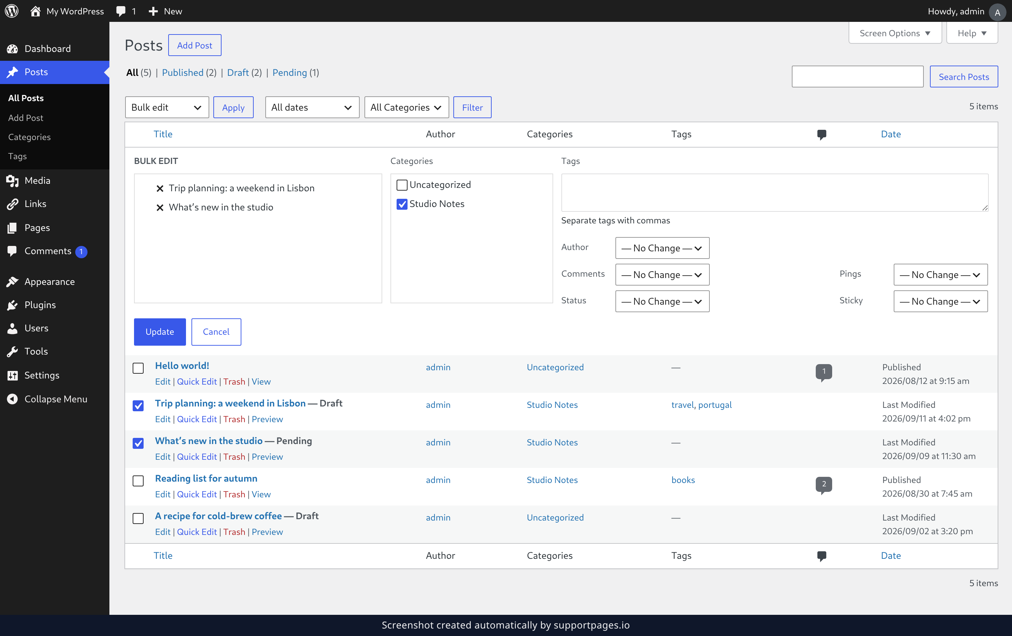Image resolution: width=1012 pixels, height=636 pixels.
Task: Click the Collapse Menu arrow icon
Action: [x=13, y=399]
